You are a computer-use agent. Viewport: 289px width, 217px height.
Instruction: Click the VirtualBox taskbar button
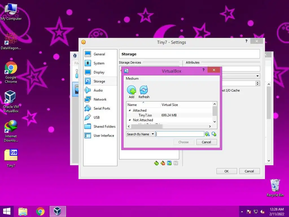click(58, 211)
